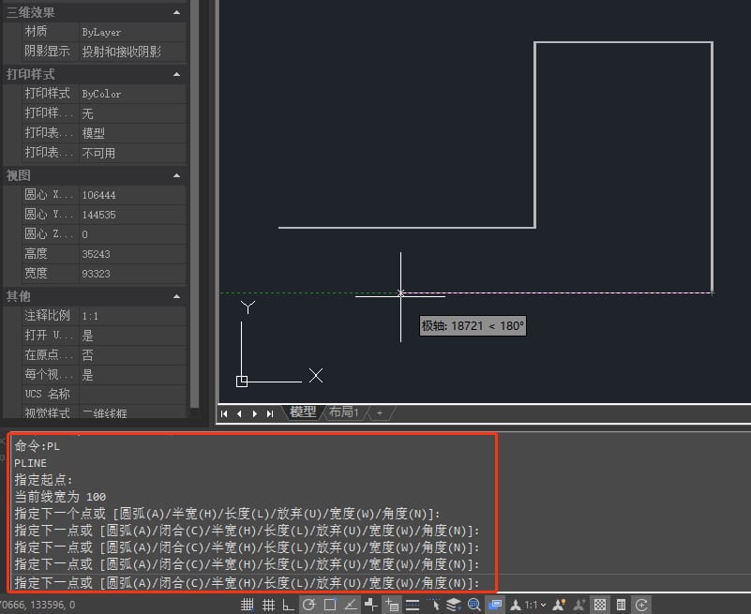The image size is (751, 614).
Task: Collapse the 打印样式 section
Action: click(x=177, y=74)
